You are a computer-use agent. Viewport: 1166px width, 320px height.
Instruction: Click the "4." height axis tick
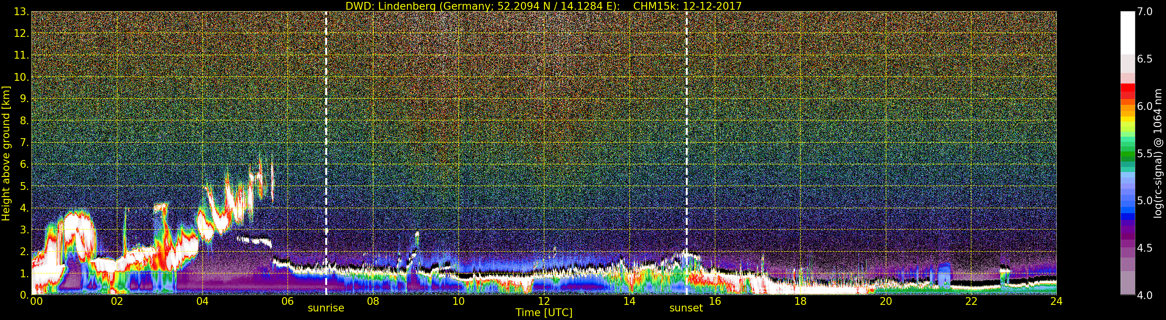(x=24, y=208)
